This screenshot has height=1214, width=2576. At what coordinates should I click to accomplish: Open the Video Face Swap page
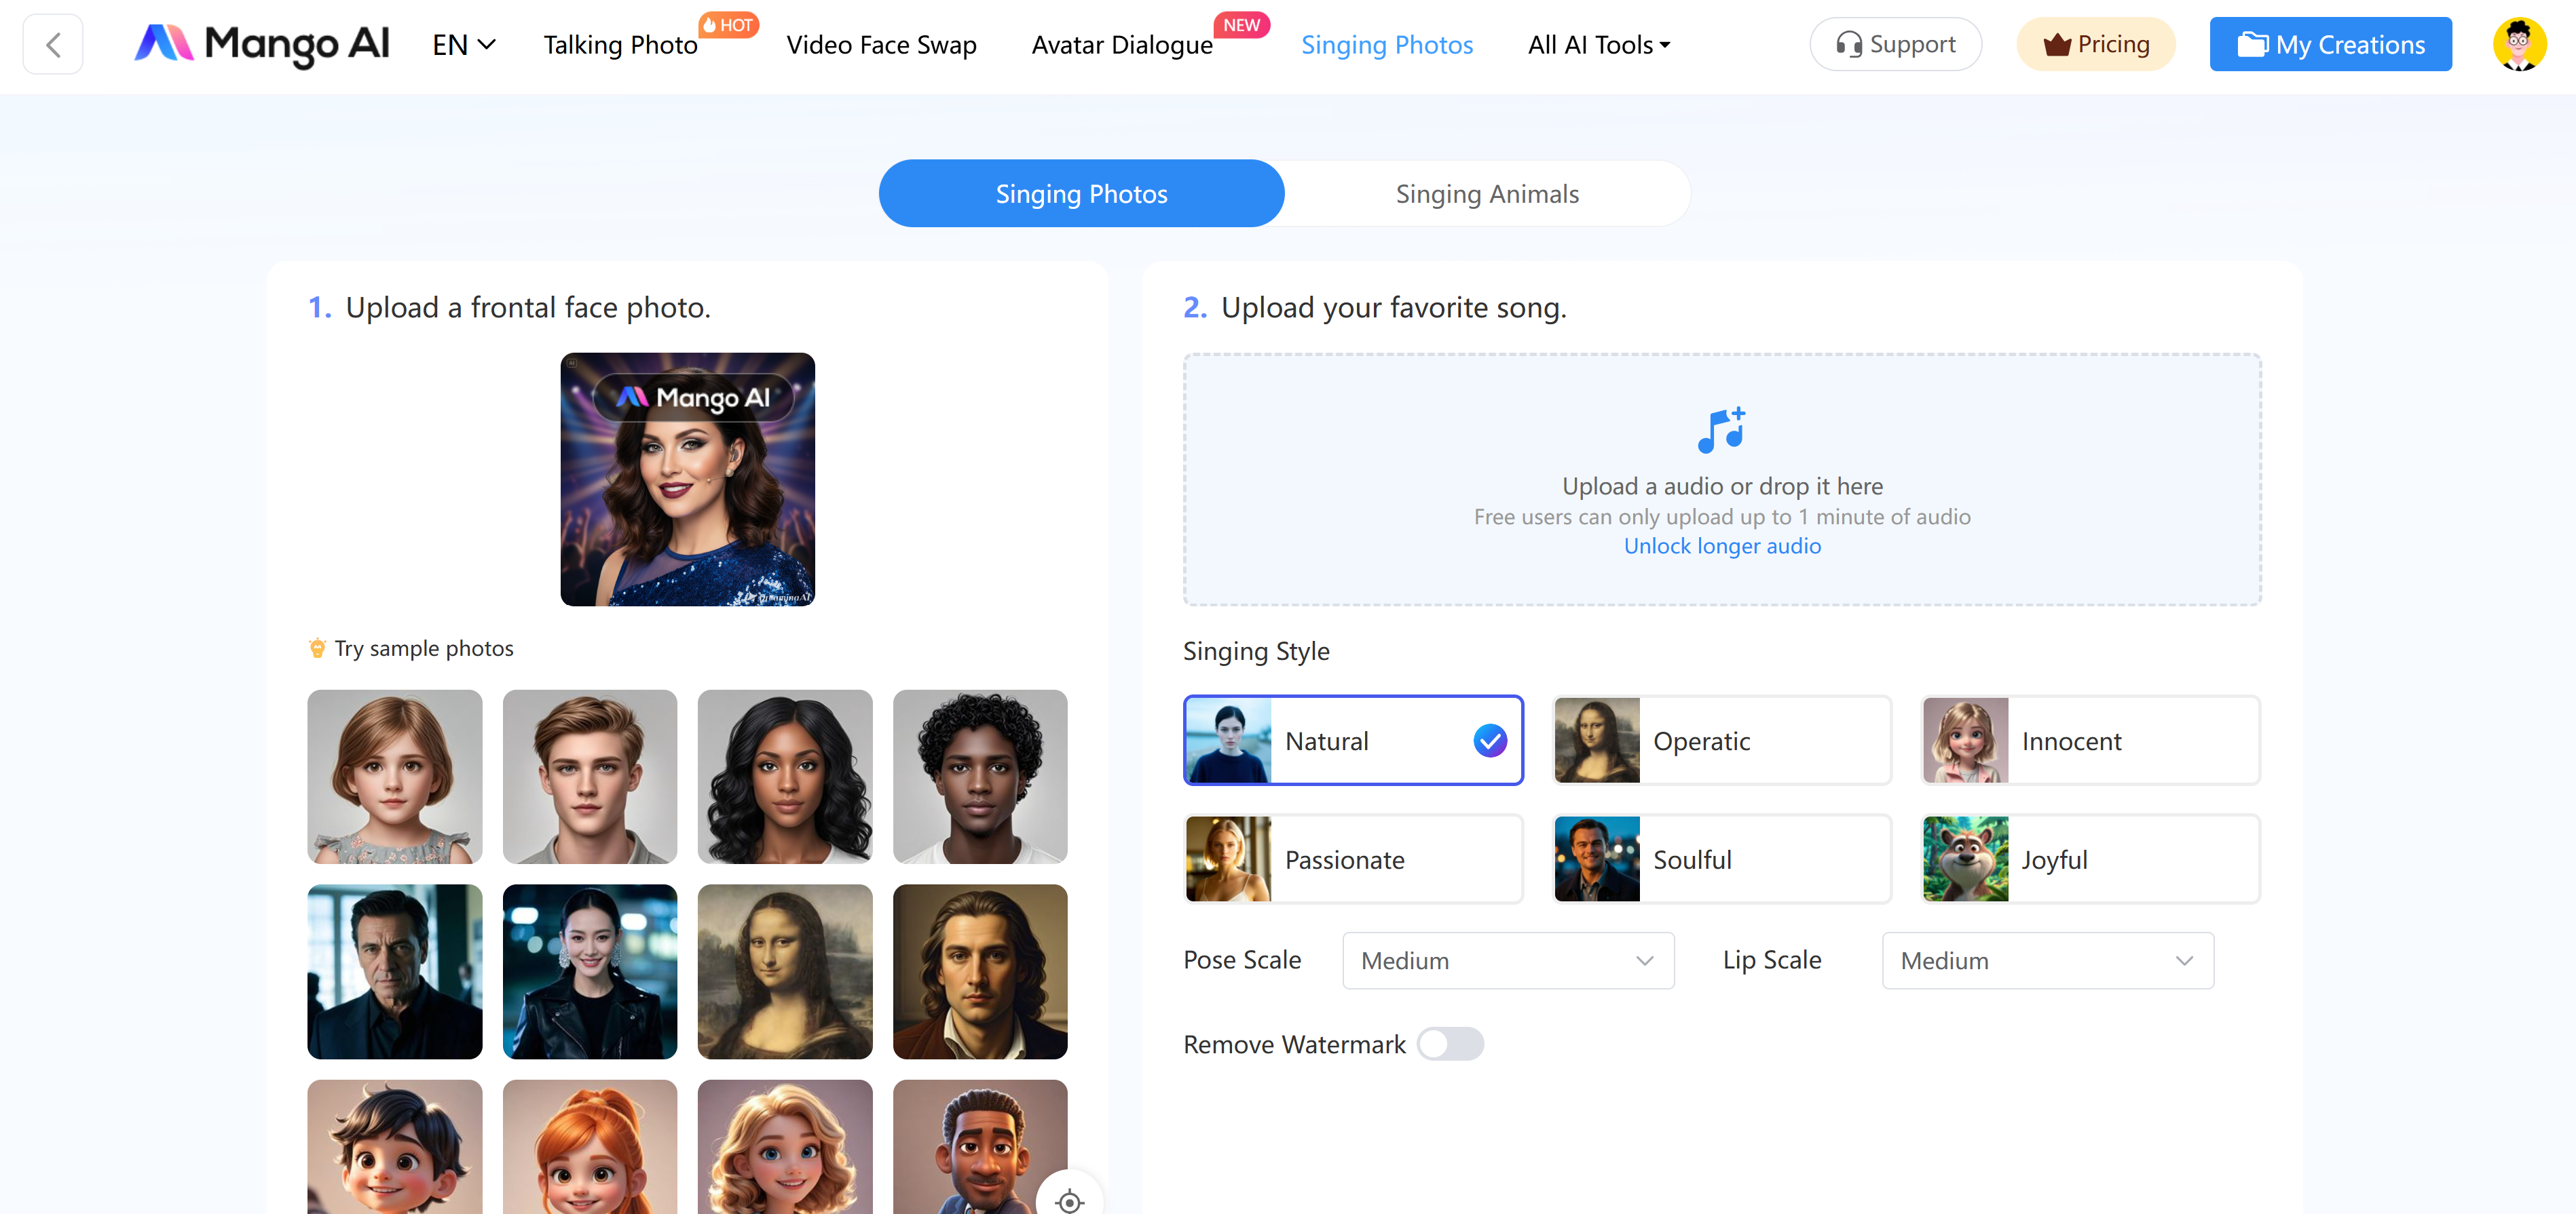[881, 45]
